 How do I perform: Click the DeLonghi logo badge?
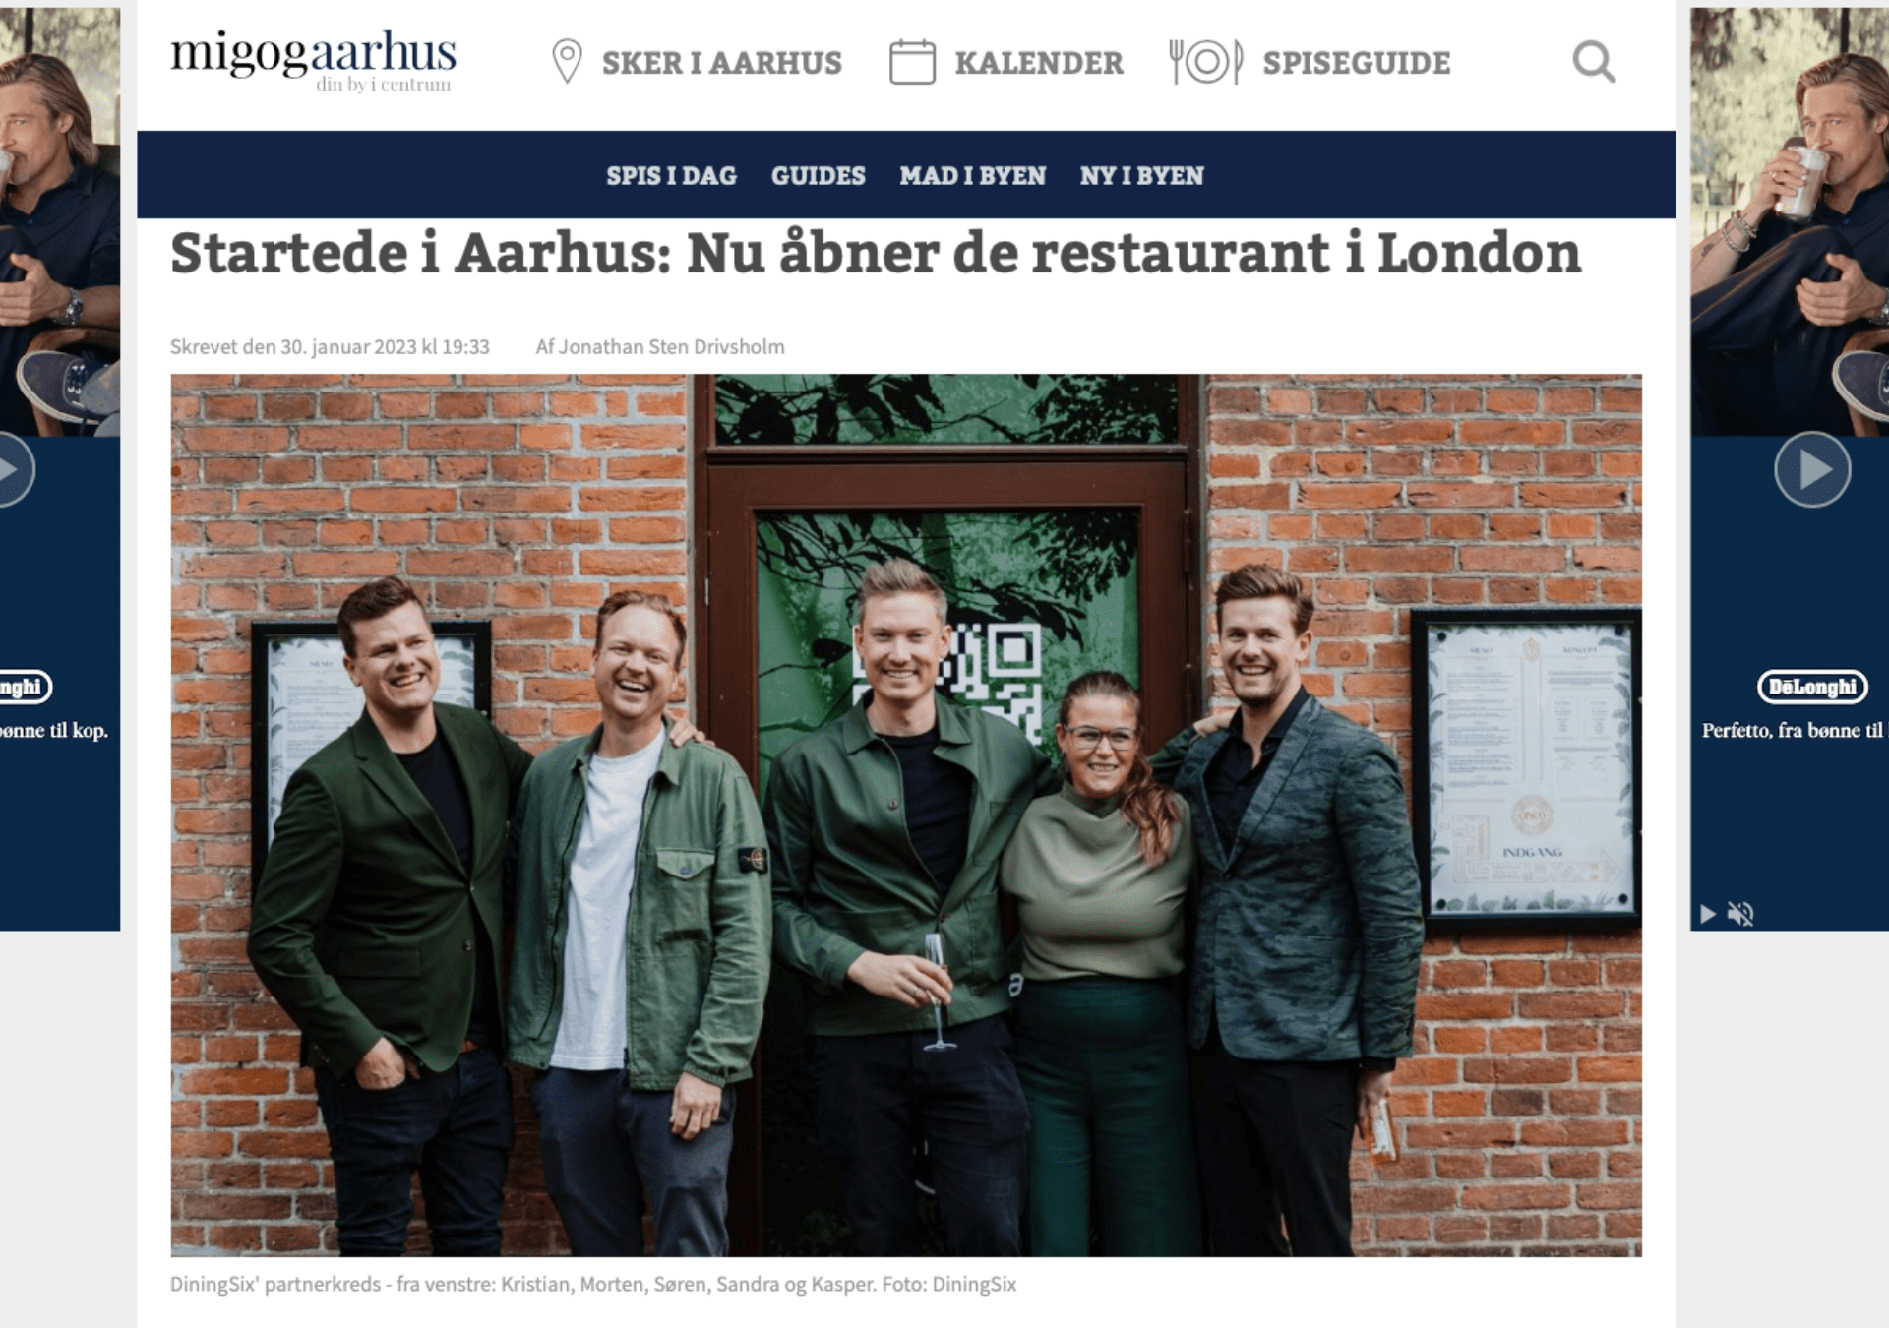click(1812, 687)
